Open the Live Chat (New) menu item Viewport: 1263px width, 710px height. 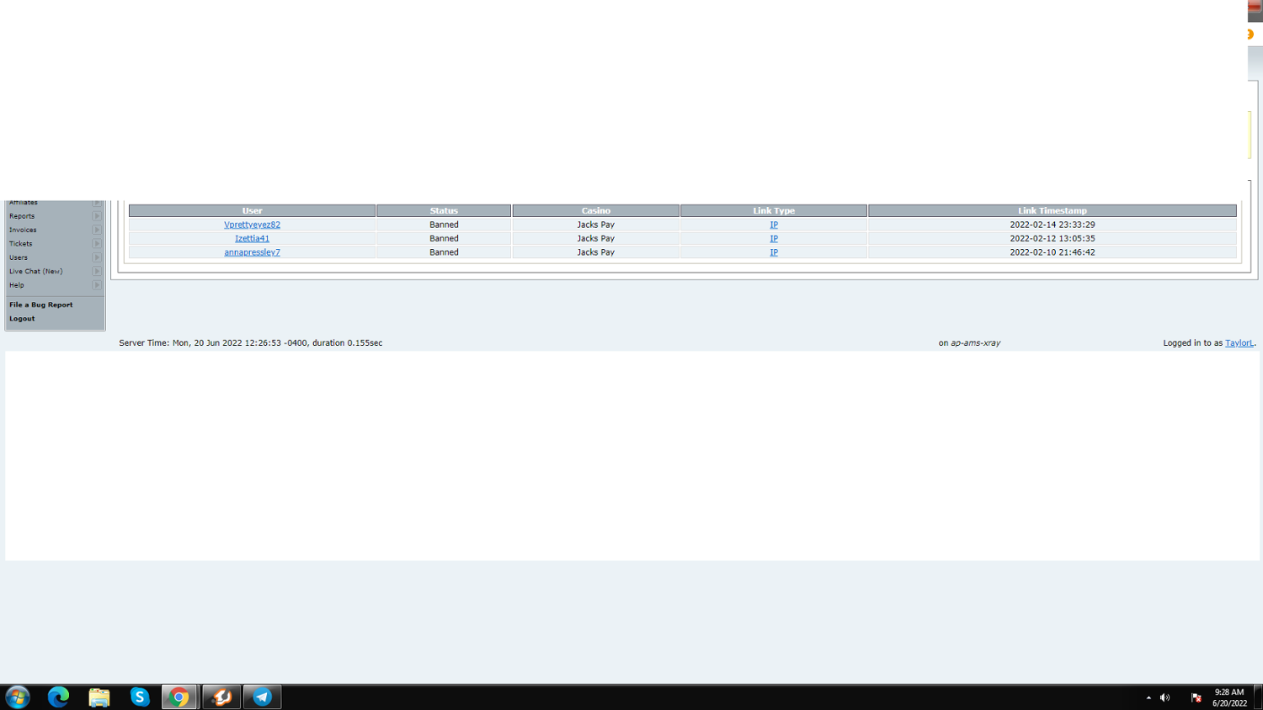coord(36,271)
